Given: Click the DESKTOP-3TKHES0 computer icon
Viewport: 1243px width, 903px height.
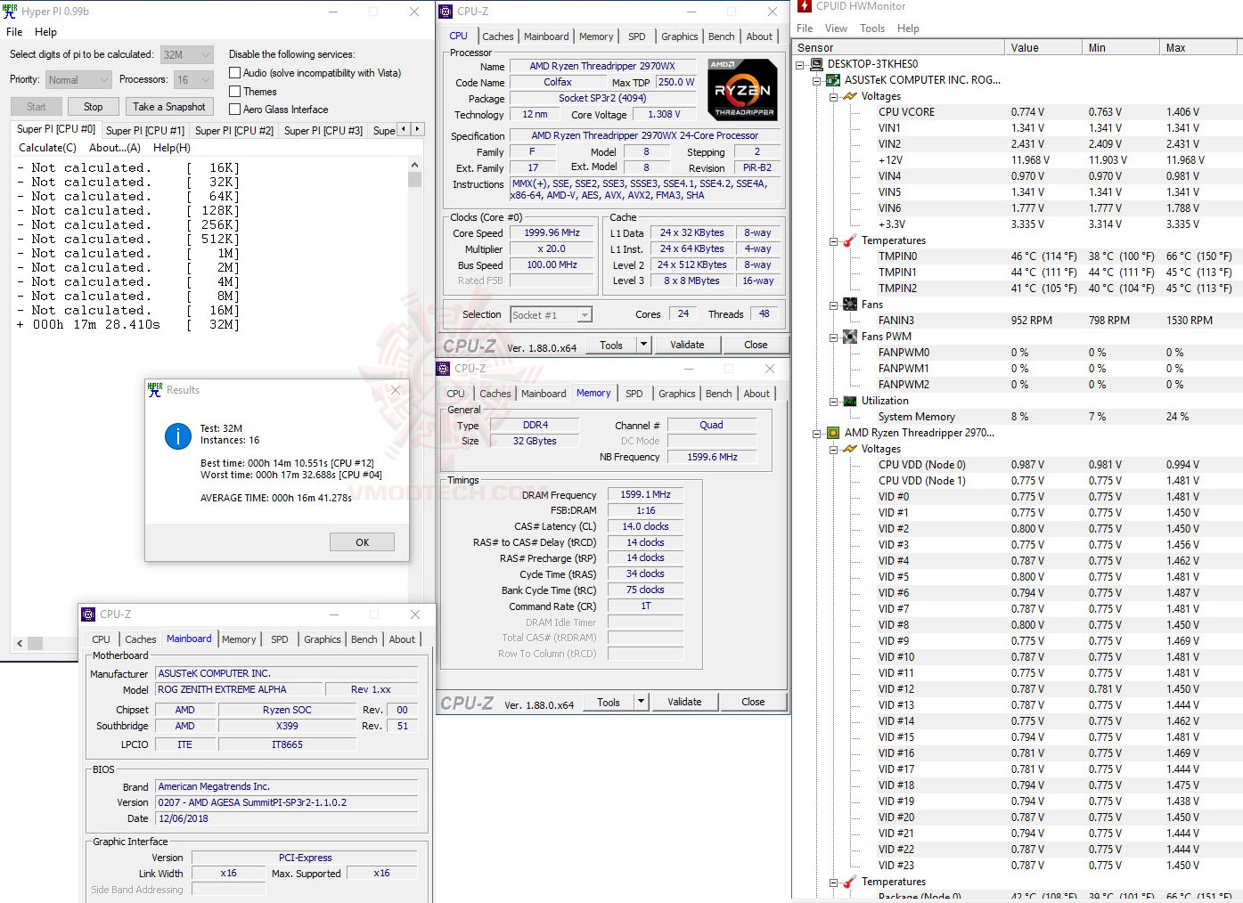Looking at the screenshot, I should point(816,64).
